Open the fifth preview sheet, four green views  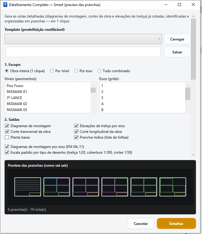[x=144, y=187]
